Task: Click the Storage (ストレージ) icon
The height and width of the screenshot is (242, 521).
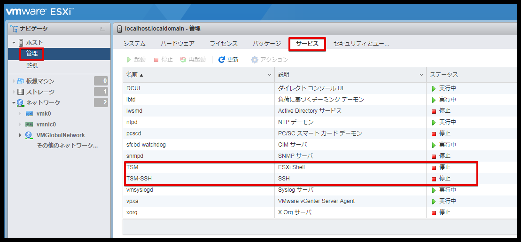Action: 21,92
